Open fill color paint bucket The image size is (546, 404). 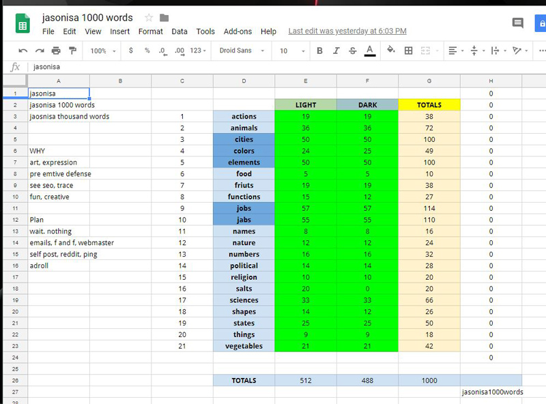pyautogui.click(x=391, y=50)
